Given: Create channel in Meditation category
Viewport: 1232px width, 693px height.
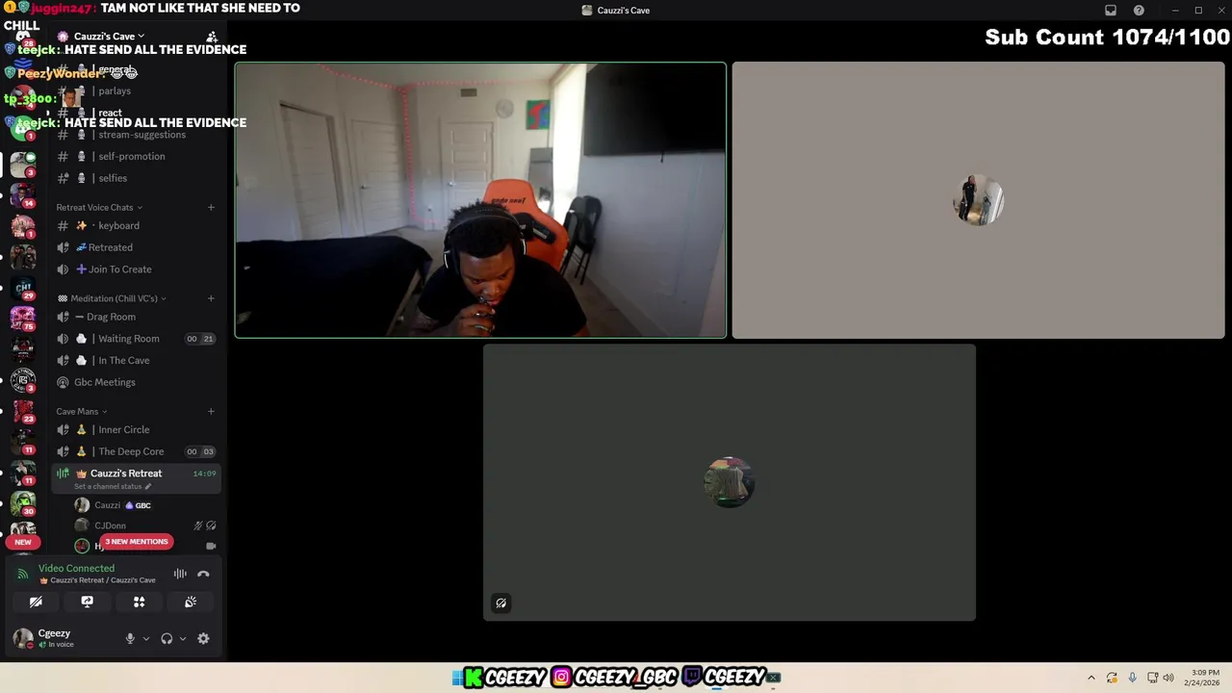Looking at the screenshot, I should tap(211, 298).
